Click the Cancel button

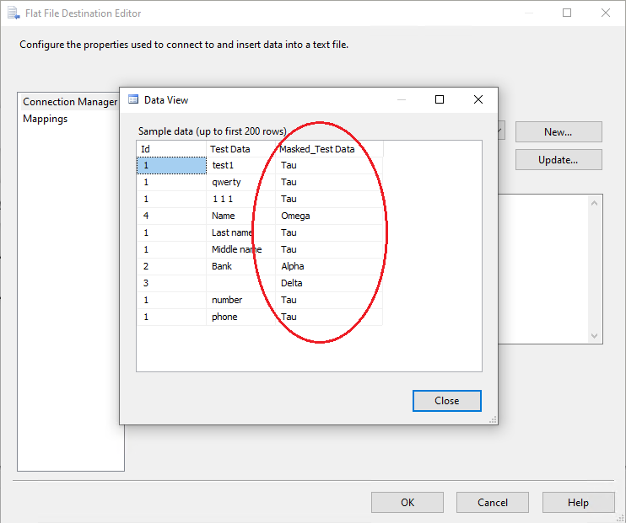(x=492, y=503)
